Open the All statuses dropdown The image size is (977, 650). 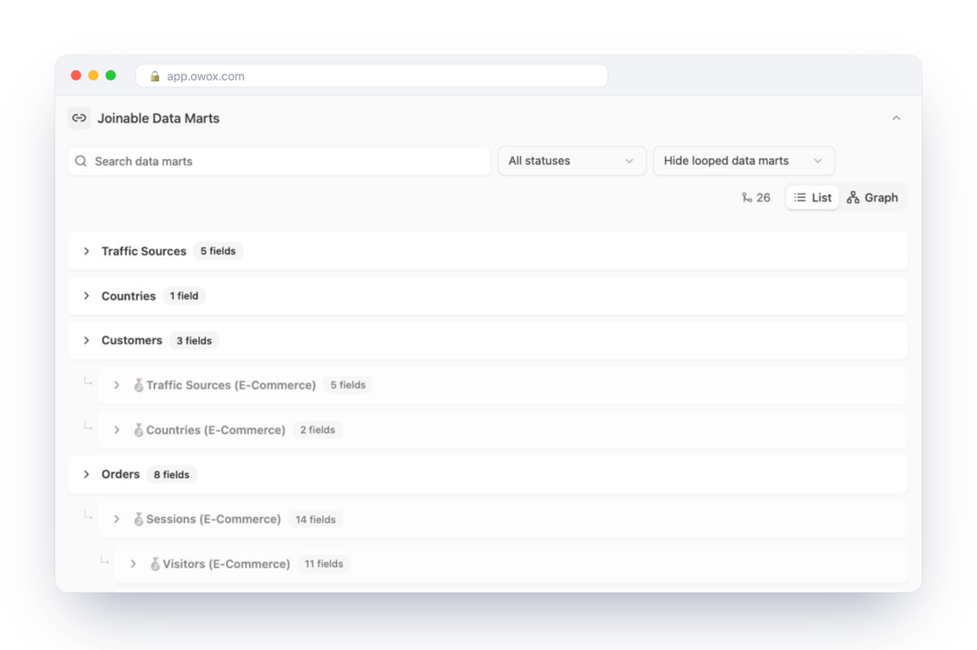[x=571, y=161]
